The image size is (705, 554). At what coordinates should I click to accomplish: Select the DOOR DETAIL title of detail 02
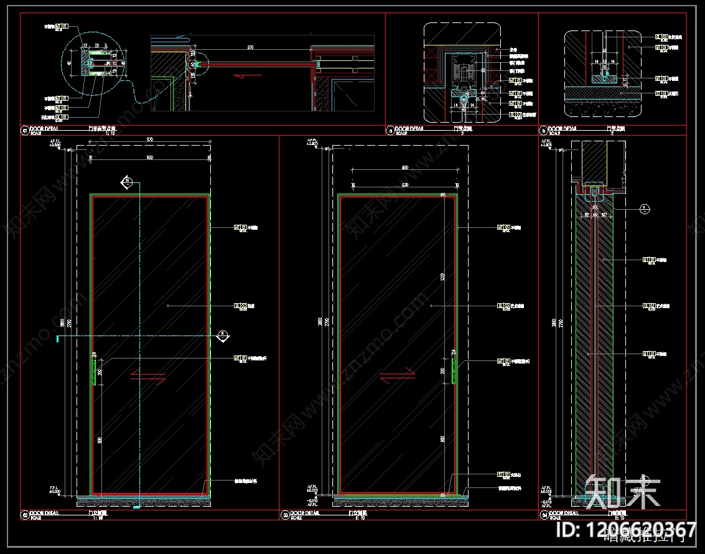point(45,513)
